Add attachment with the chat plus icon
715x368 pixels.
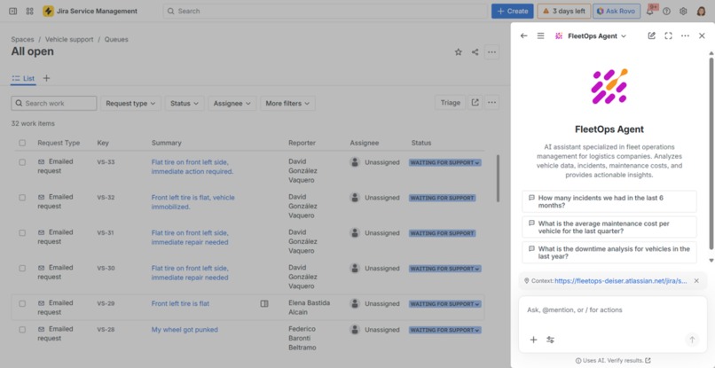point(533,340)
